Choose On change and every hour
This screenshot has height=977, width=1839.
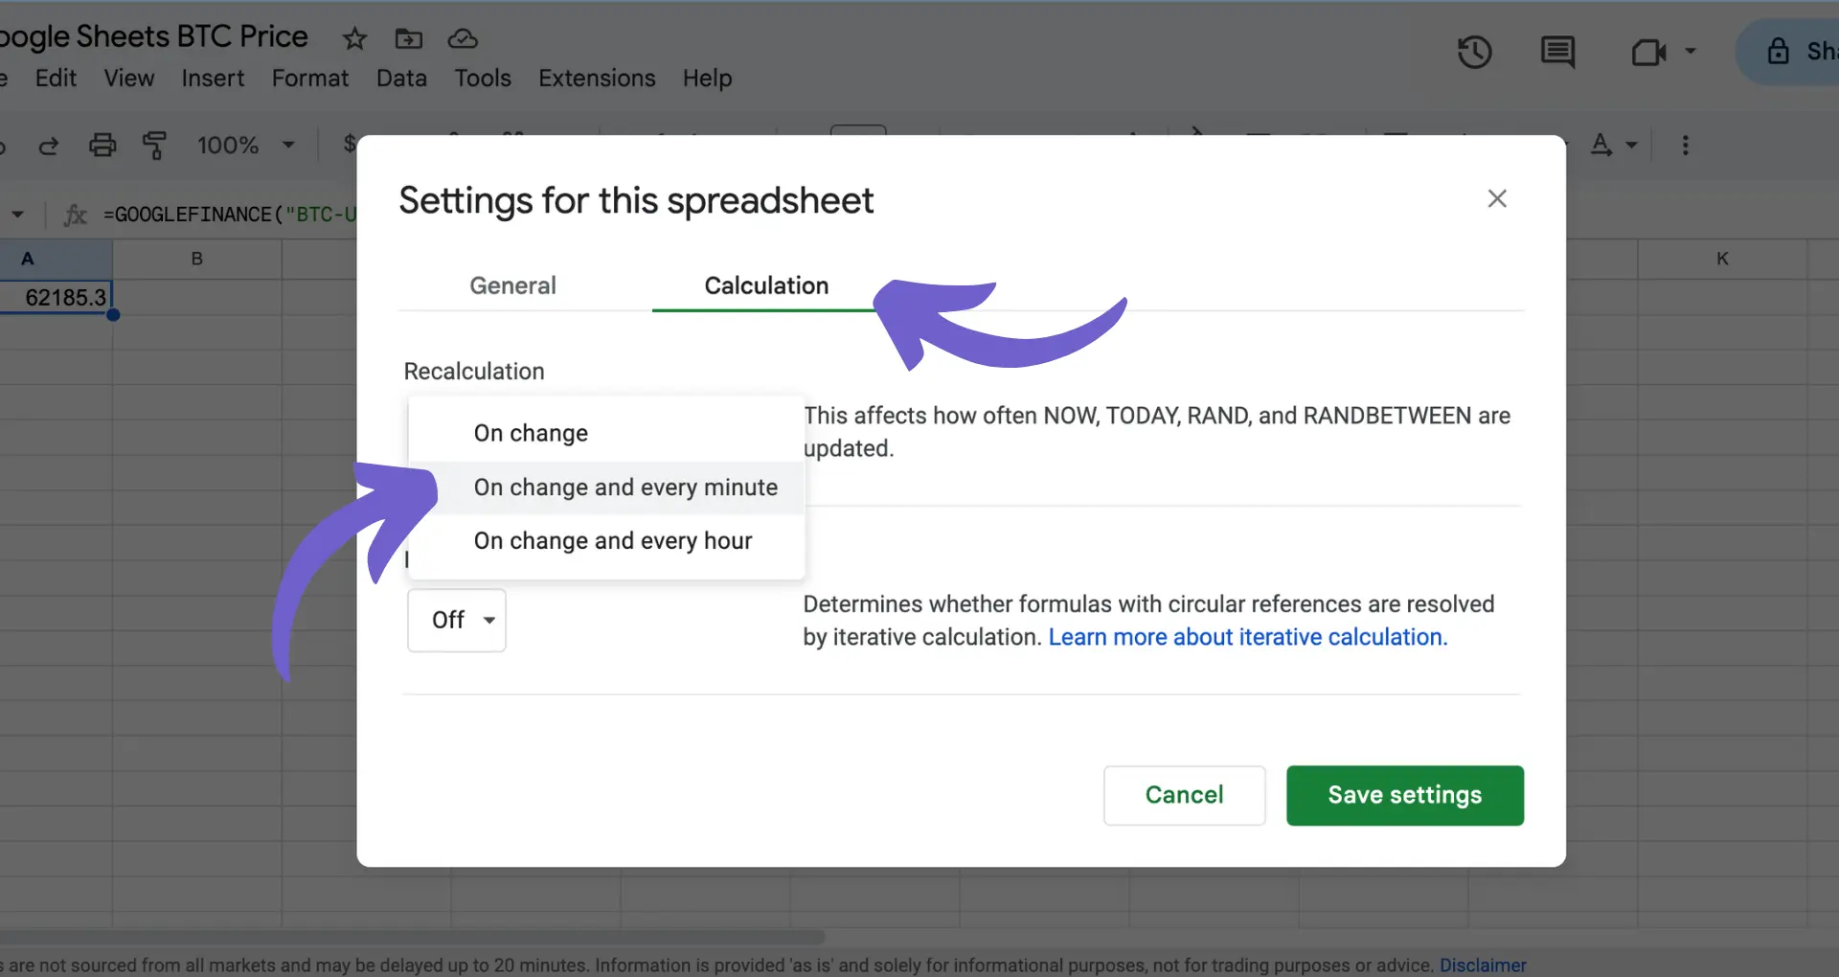coord(606,541)
